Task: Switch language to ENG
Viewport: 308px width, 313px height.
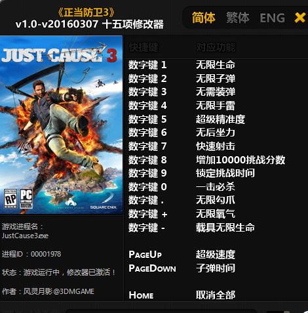Action: 273,18
